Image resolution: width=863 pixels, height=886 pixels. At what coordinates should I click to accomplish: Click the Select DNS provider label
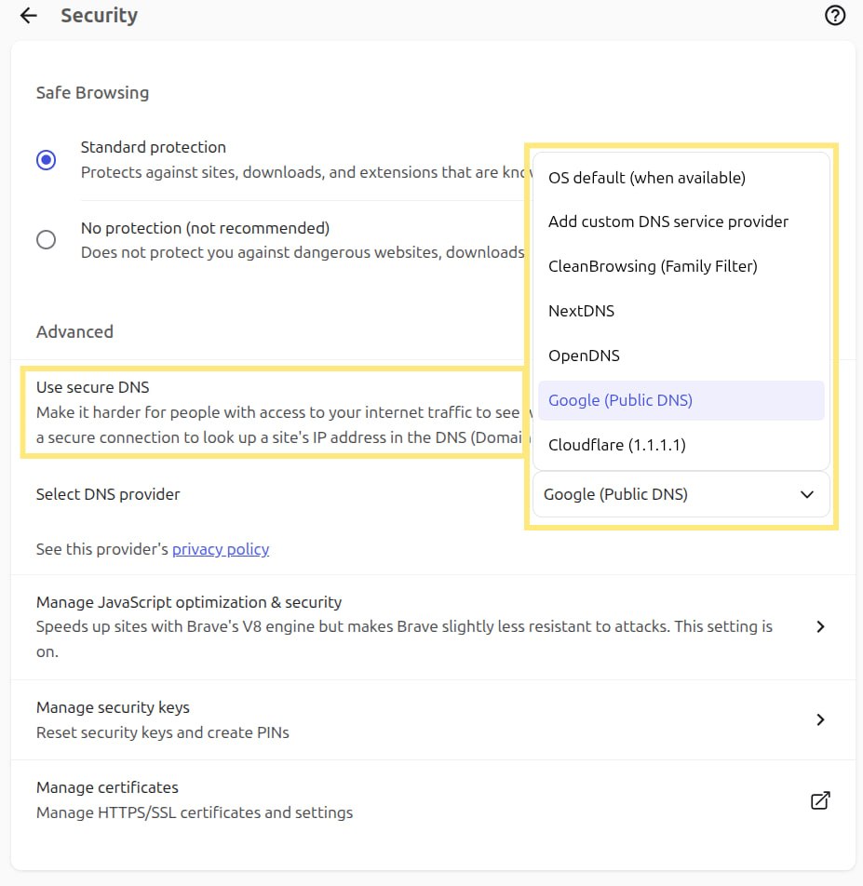(108, 494)
